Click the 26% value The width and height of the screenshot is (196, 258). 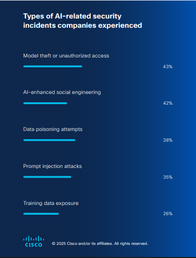(x=168, y=214)
